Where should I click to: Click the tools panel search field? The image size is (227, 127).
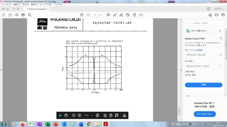tap(203, 23)
